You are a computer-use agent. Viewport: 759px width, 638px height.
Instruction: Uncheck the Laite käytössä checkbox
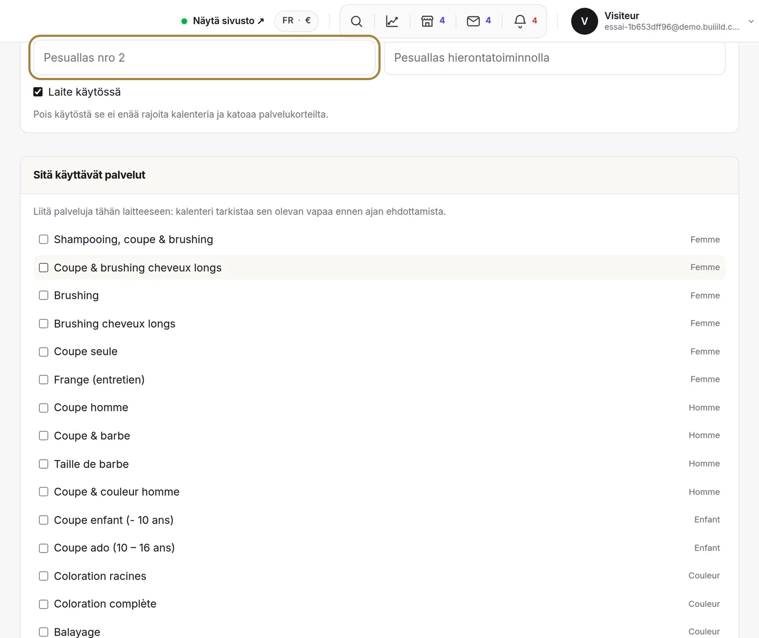(38, 92)
